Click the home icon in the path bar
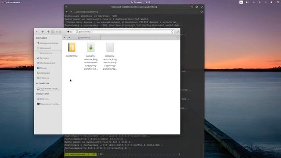This screenshot has width=281, height=158. click(x=68, y=32)
